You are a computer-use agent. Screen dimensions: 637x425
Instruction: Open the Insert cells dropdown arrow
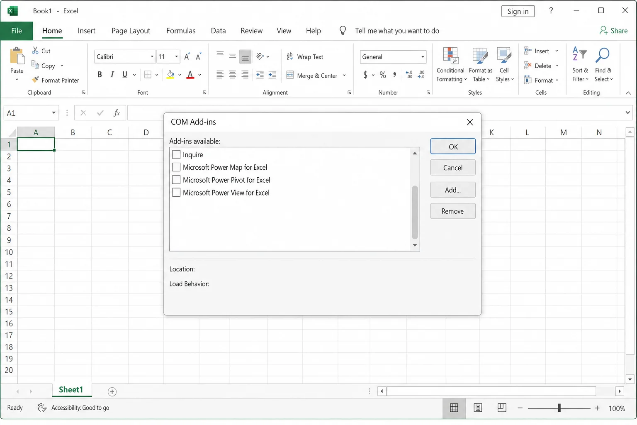tap(557, 51)
